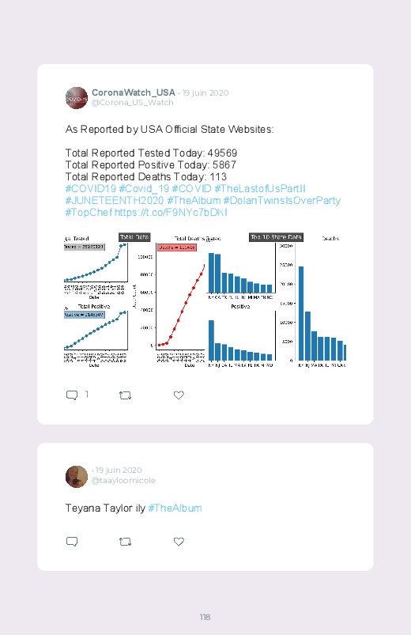
Task: Open the @Corona_US_Watch handle
Action: pos(133,103)
